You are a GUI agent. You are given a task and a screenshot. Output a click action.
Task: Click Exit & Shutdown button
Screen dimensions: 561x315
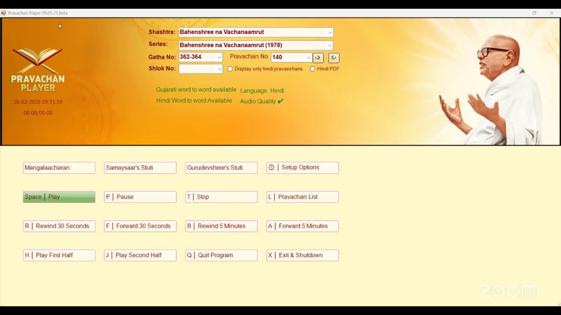tap(302, 255)
